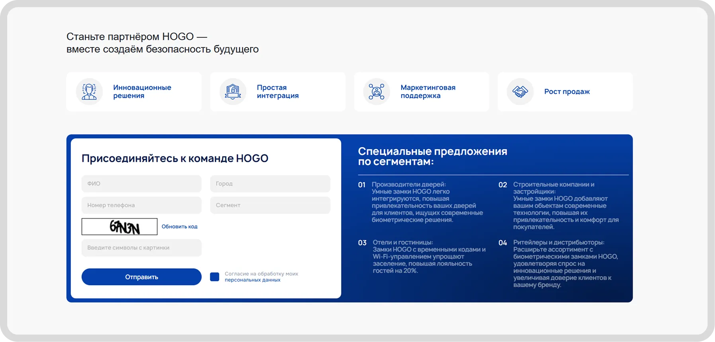Click the Простая интеграция lock icon

(233, 91)
